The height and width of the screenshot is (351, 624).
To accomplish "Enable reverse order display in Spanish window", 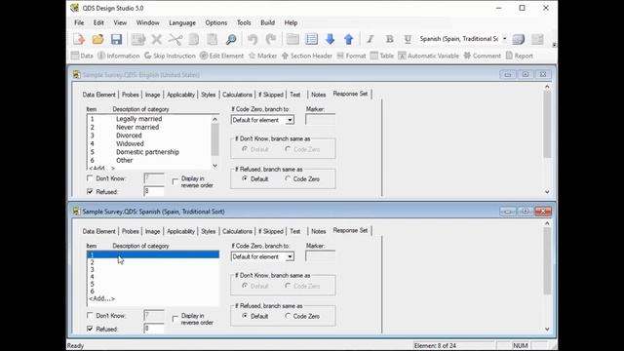I will [175, 319].
